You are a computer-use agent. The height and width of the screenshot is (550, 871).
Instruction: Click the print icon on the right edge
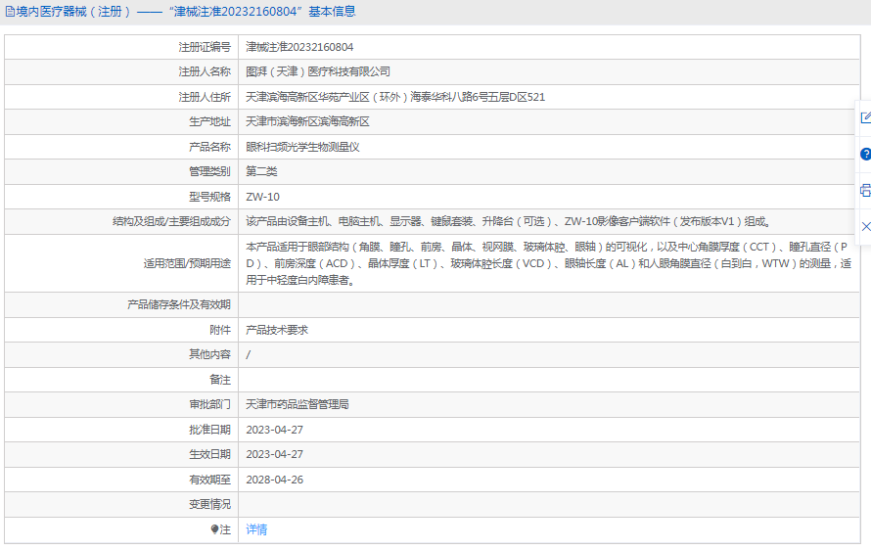click(865, 191)
